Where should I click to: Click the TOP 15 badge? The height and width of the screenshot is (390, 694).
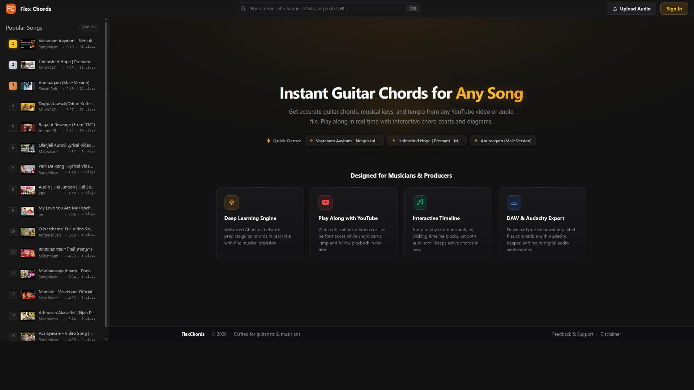(x=89, y=27)
